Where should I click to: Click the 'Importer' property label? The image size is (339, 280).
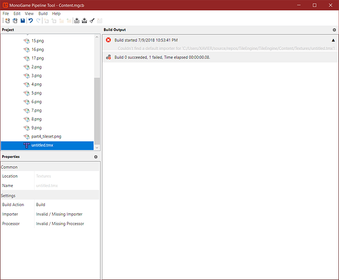(10, 214)
